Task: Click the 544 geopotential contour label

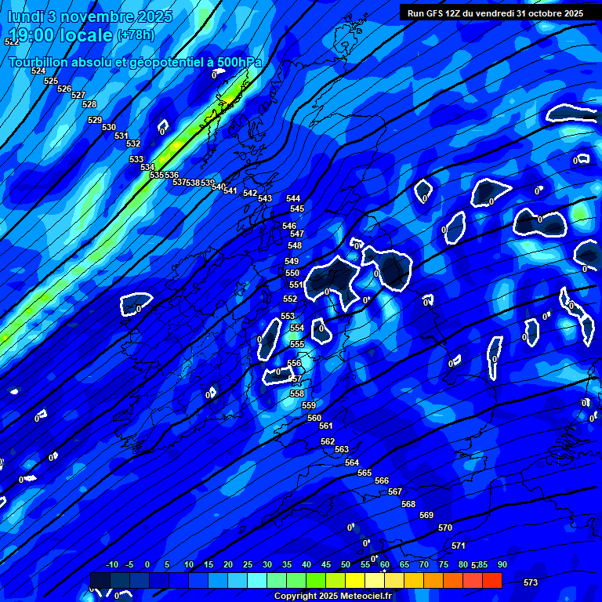Action: (x=293, y=198)
